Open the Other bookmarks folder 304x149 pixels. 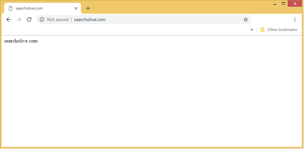pyautogui.click(x=278, y=30)
